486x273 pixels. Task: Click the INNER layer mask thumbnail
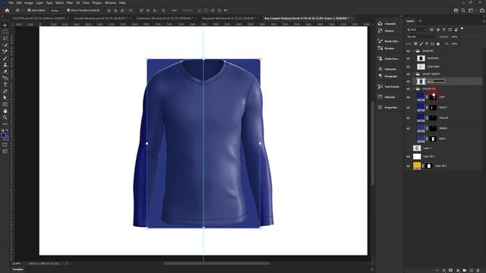point(433,128)
